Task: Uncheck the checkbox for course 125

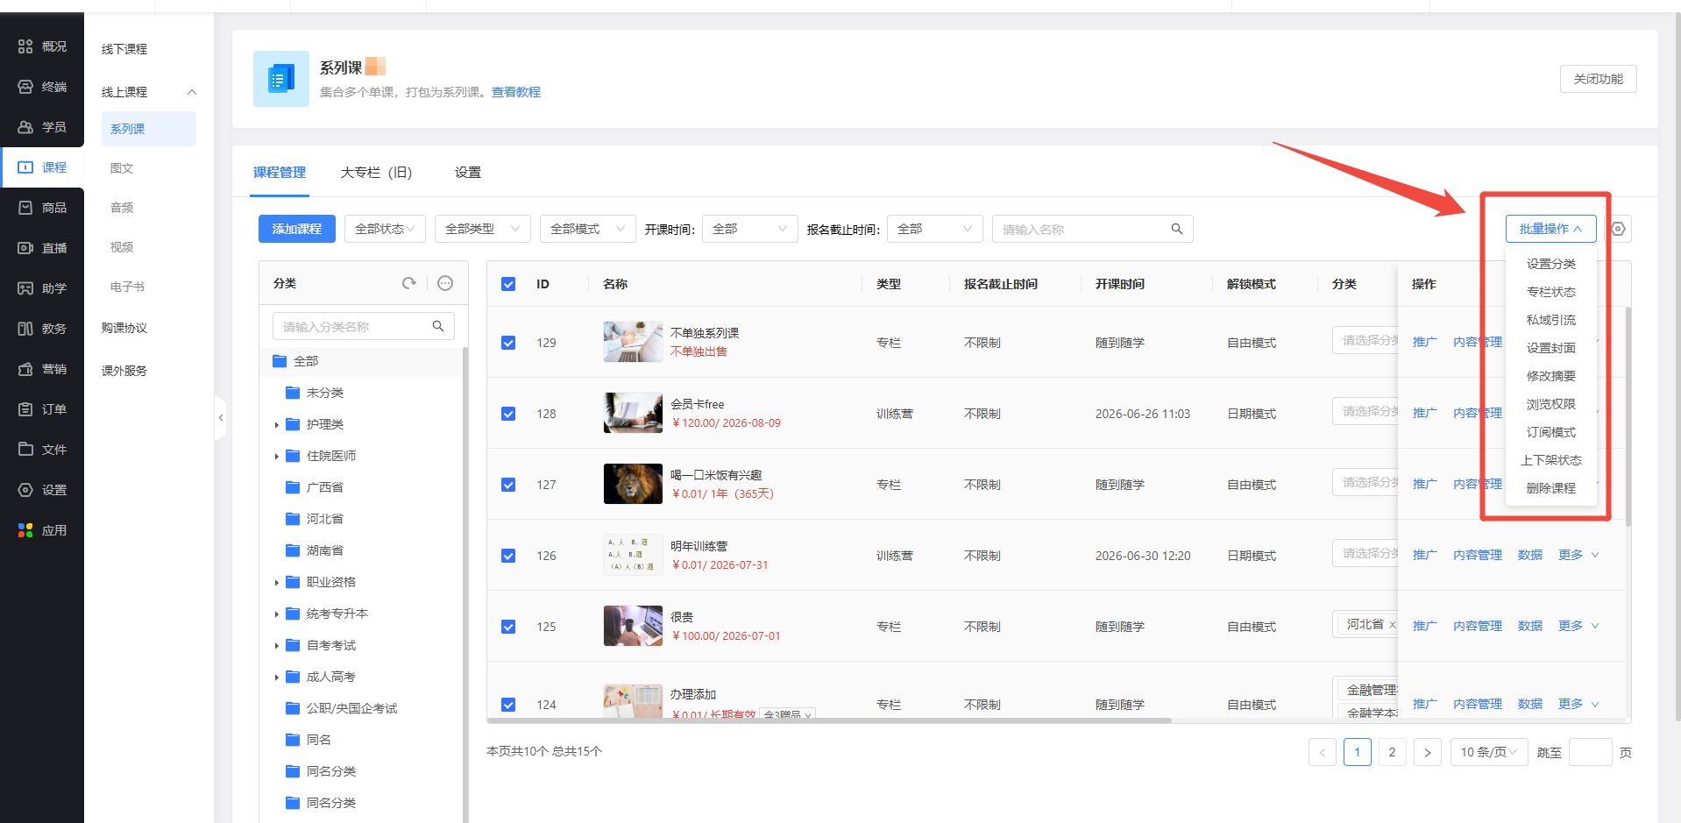Action: (508, 627)
